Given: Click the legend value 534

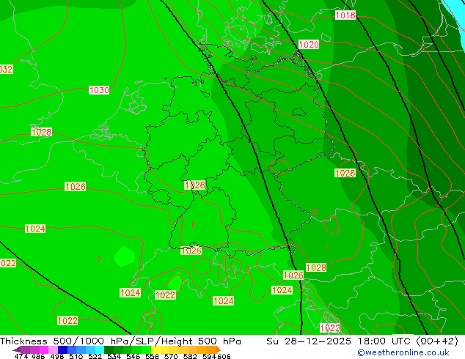Looking at the screenshot, I should point(114,356).
